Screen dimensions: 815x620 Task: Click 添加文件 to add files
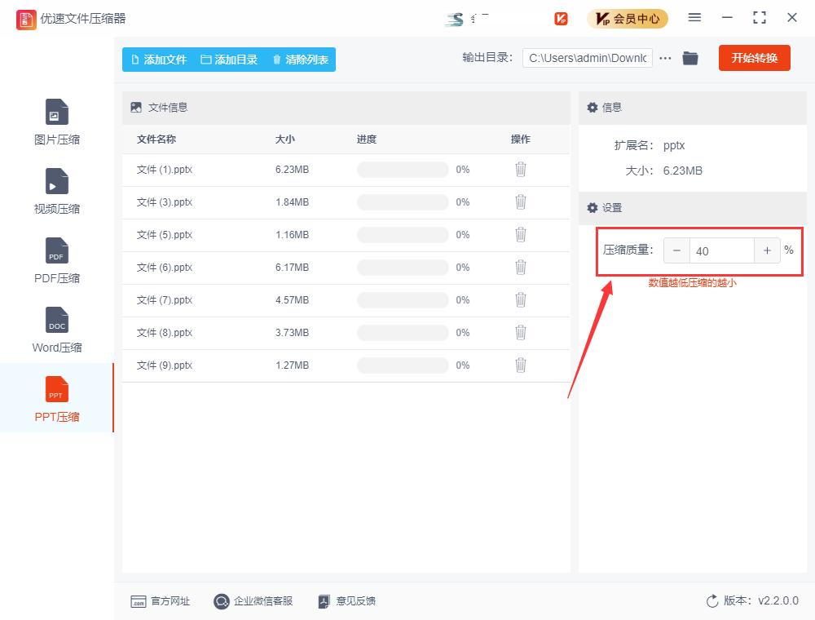[x=158, y=59]
